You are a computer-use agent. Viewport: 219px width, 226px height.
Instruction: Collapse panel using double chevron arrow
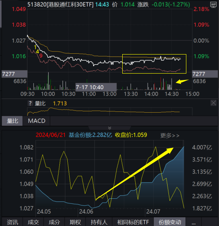[109, 128]
